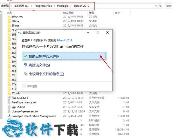
Task: Focus the Explorer search box
Action: tap(168, 6)
